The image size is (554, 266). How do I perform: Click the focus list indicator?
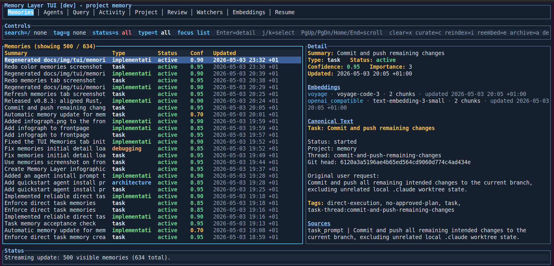click(x=194, y=33)
